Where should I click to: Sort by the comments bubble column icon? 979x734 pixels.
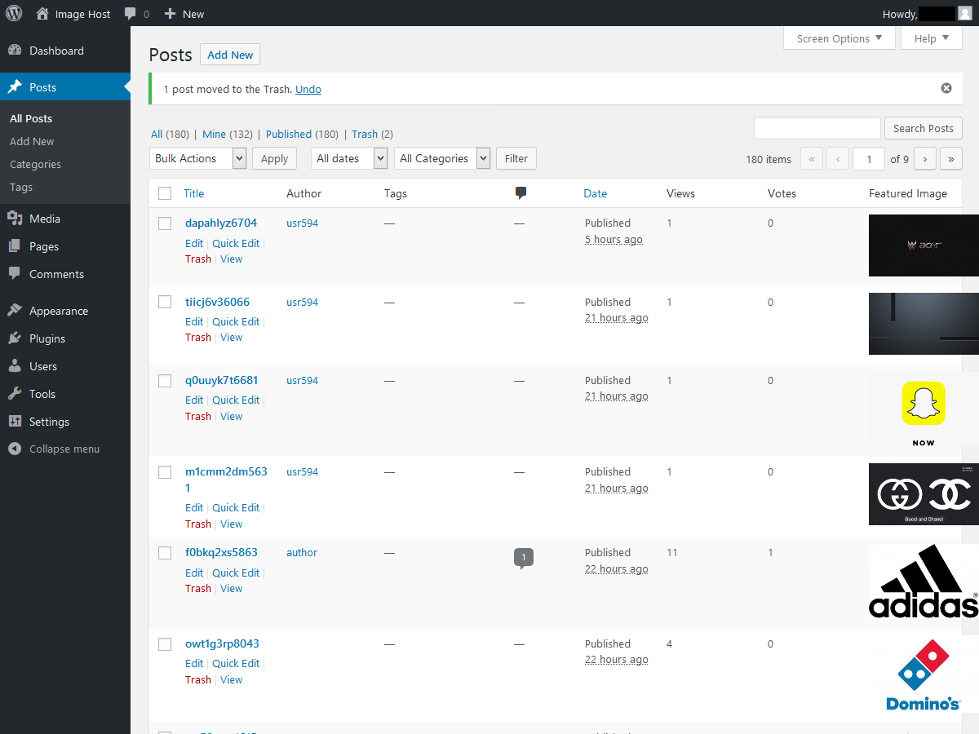click(x=521, y=193)
